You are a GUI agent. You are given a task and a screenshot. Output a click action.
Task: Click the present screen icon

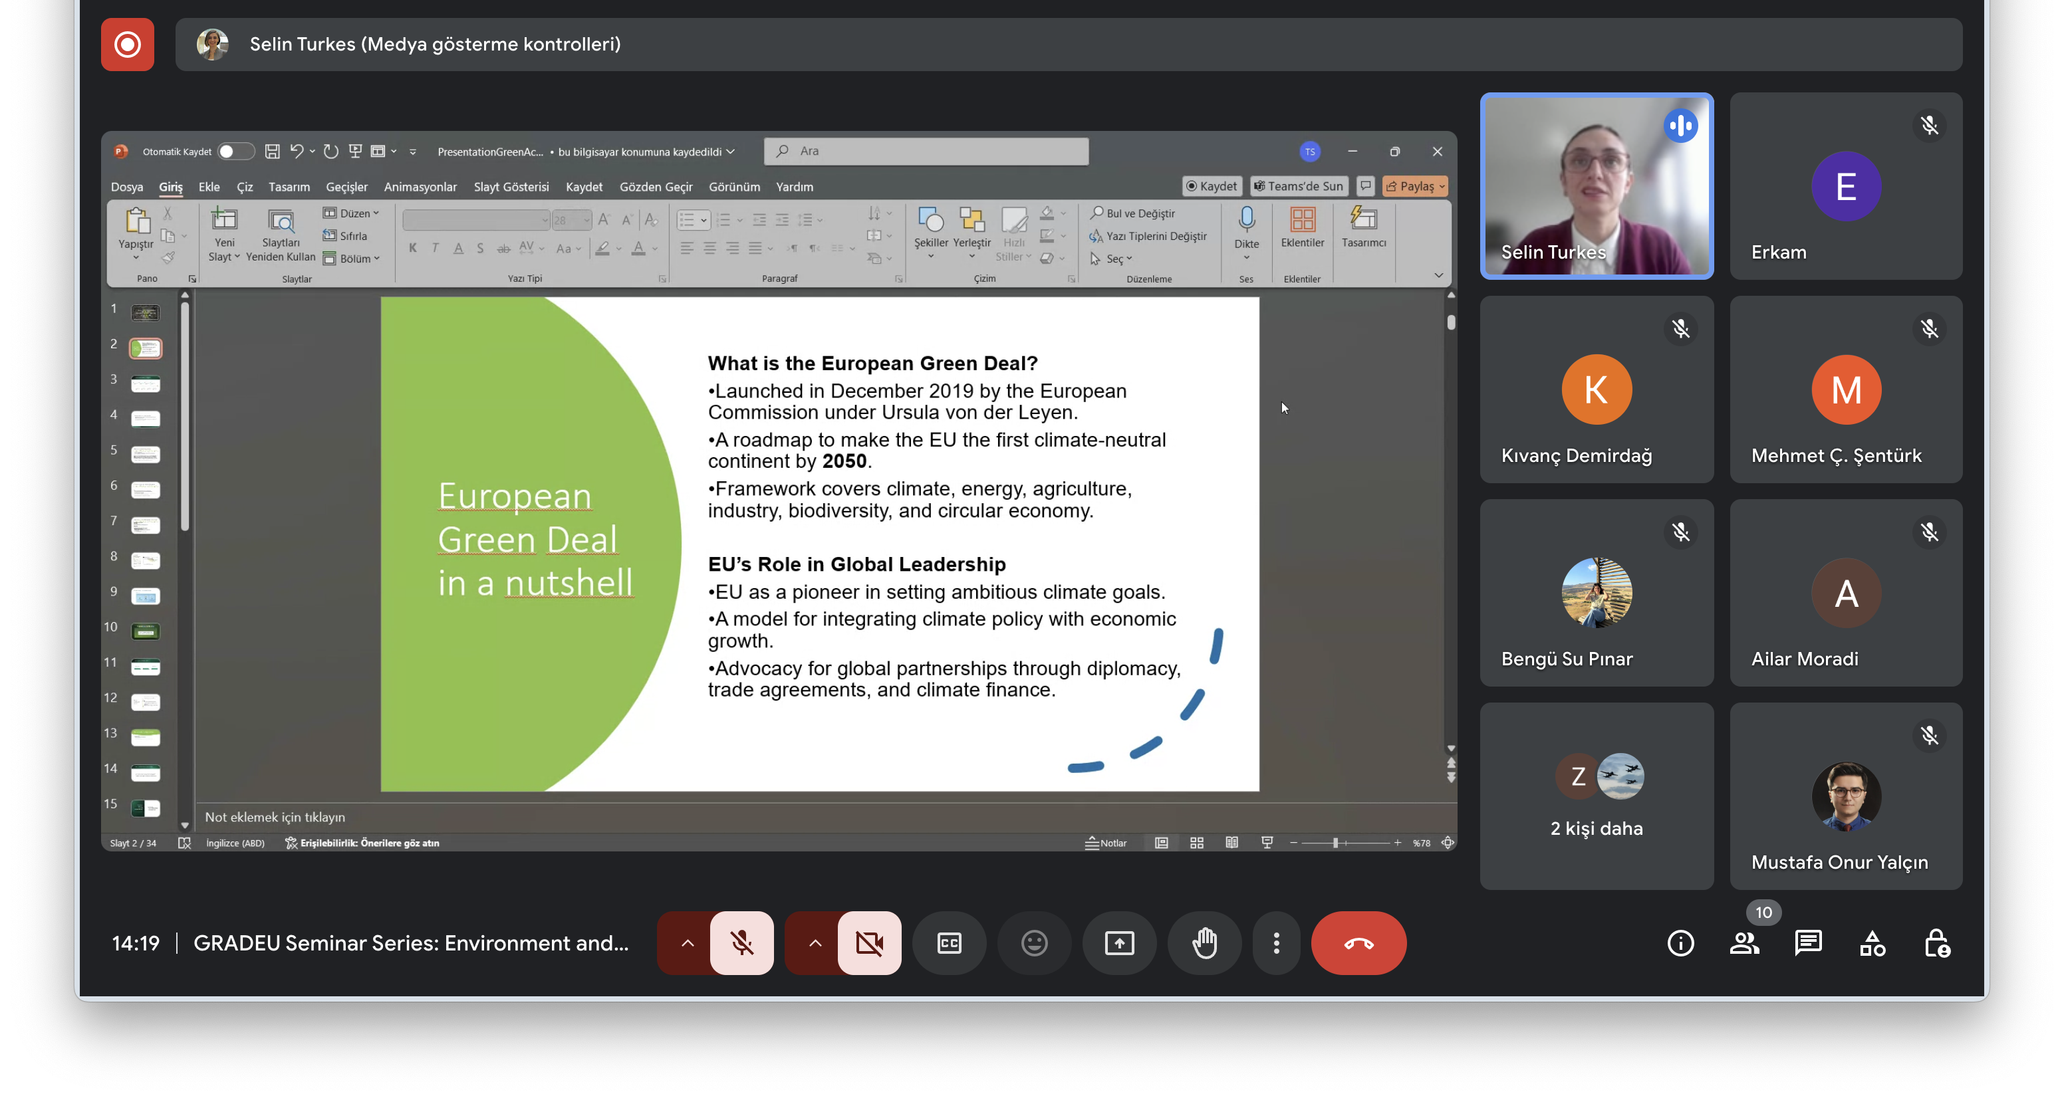tap(1118, 943)
